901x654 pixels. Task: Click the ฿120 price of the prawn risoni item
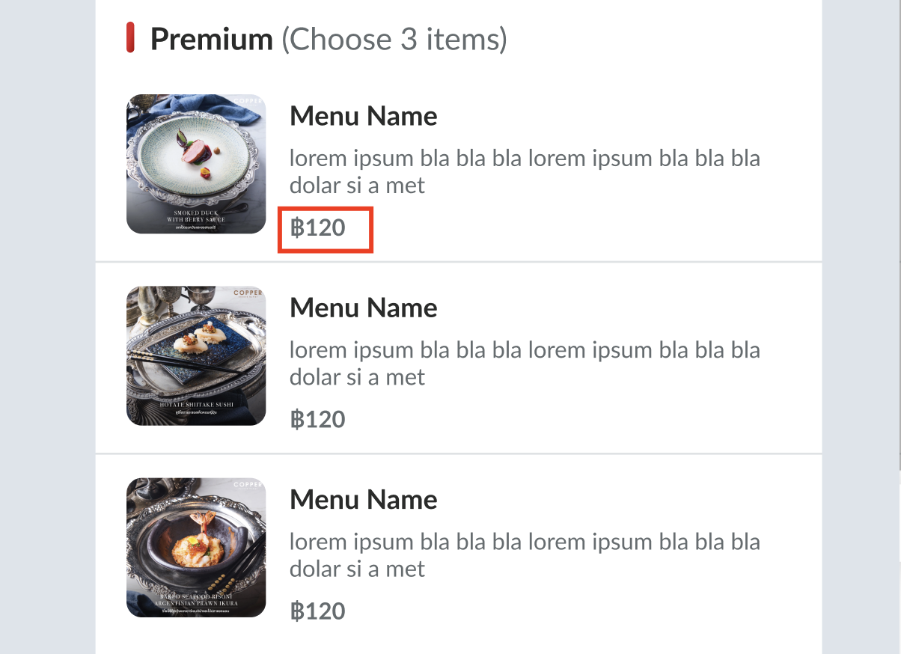pyautogui.click(x=319, y=611)
